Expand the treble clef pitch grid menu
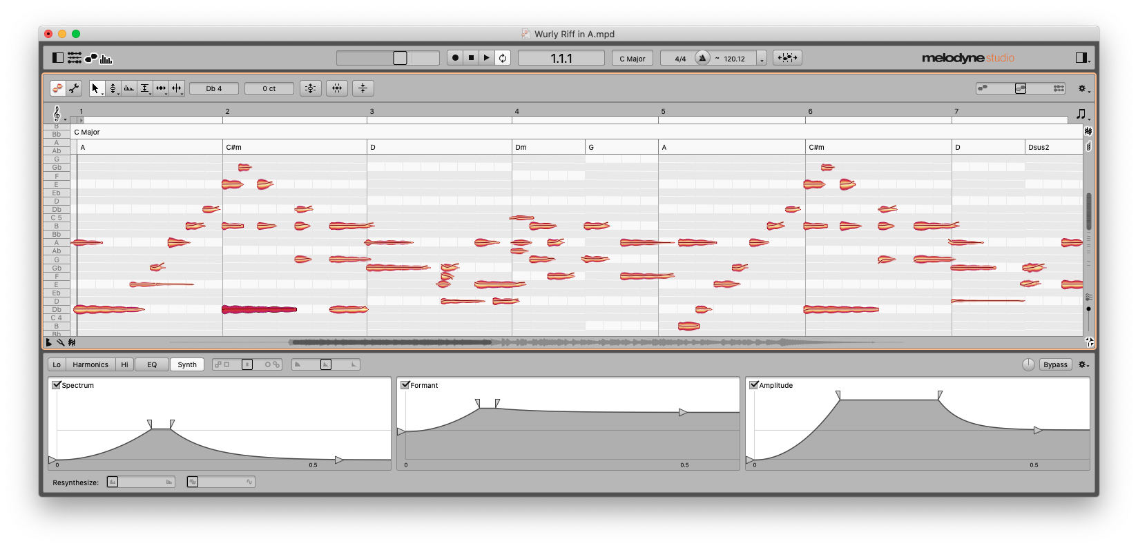 57,114
